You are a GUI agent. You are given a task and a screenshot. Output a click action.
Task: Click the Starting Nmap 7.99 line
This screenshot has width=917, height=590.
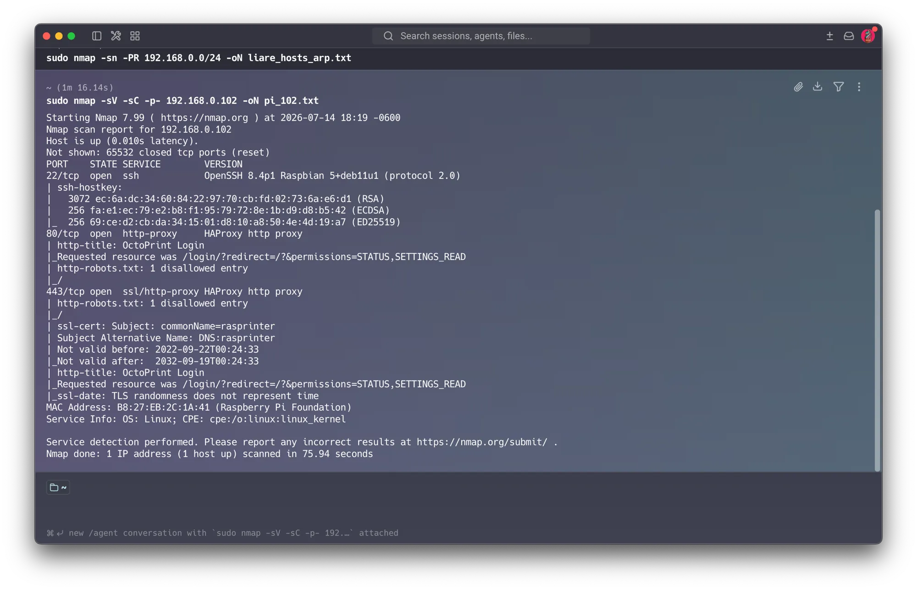[223, 118]
